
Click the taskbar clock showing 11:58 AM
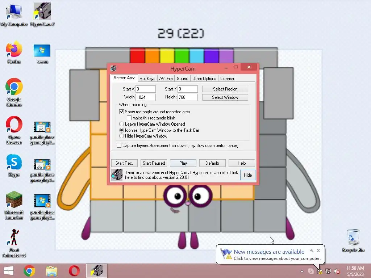[355, 271]
